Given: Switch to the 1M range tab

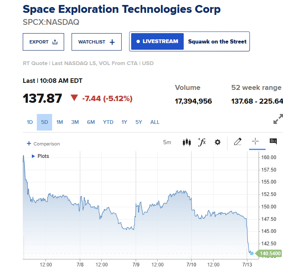Looking at the screenshot, I should [60, 122].
